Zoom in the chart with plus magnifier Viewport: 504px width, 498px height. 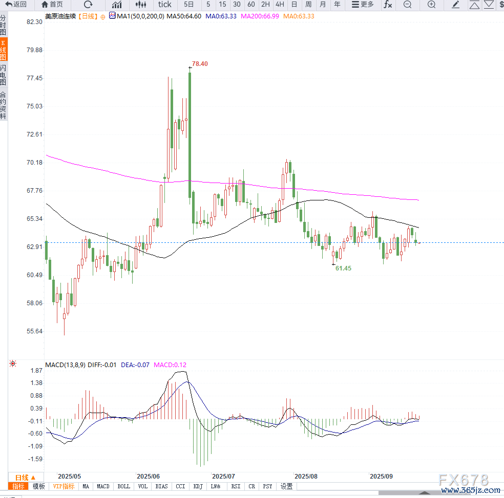click(x=431, y=5)
